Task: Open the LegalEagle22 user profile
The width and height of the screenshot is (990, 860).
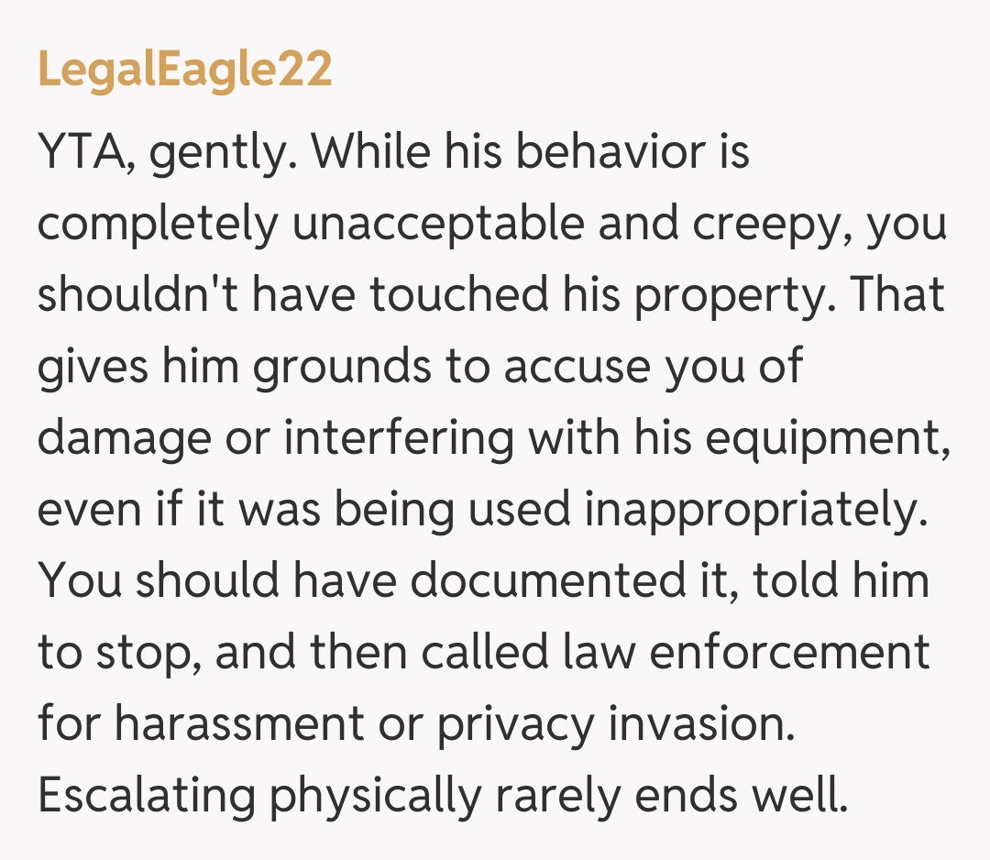Action: (x=184, y=71)
